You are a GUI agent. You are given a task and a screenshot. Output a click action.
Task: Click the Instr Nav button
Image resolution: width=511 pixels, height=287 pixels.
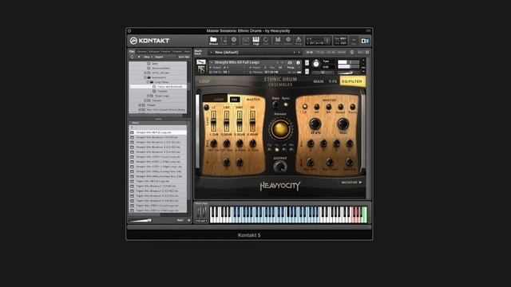(x=184, y=57)
